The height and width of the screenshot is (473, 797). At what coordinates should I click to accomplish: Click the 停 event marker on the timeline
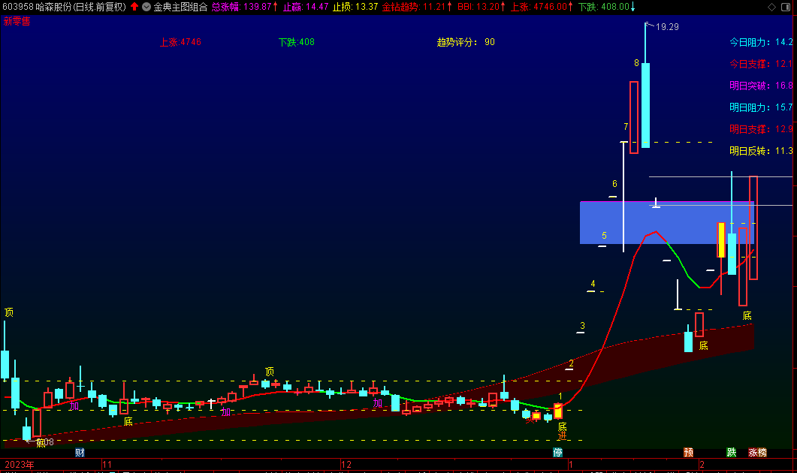[x=557, y=452]
